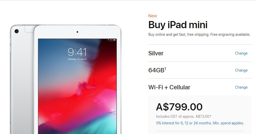
Task: Click the battery icon on iPad screen
Action: click(115, 40)
